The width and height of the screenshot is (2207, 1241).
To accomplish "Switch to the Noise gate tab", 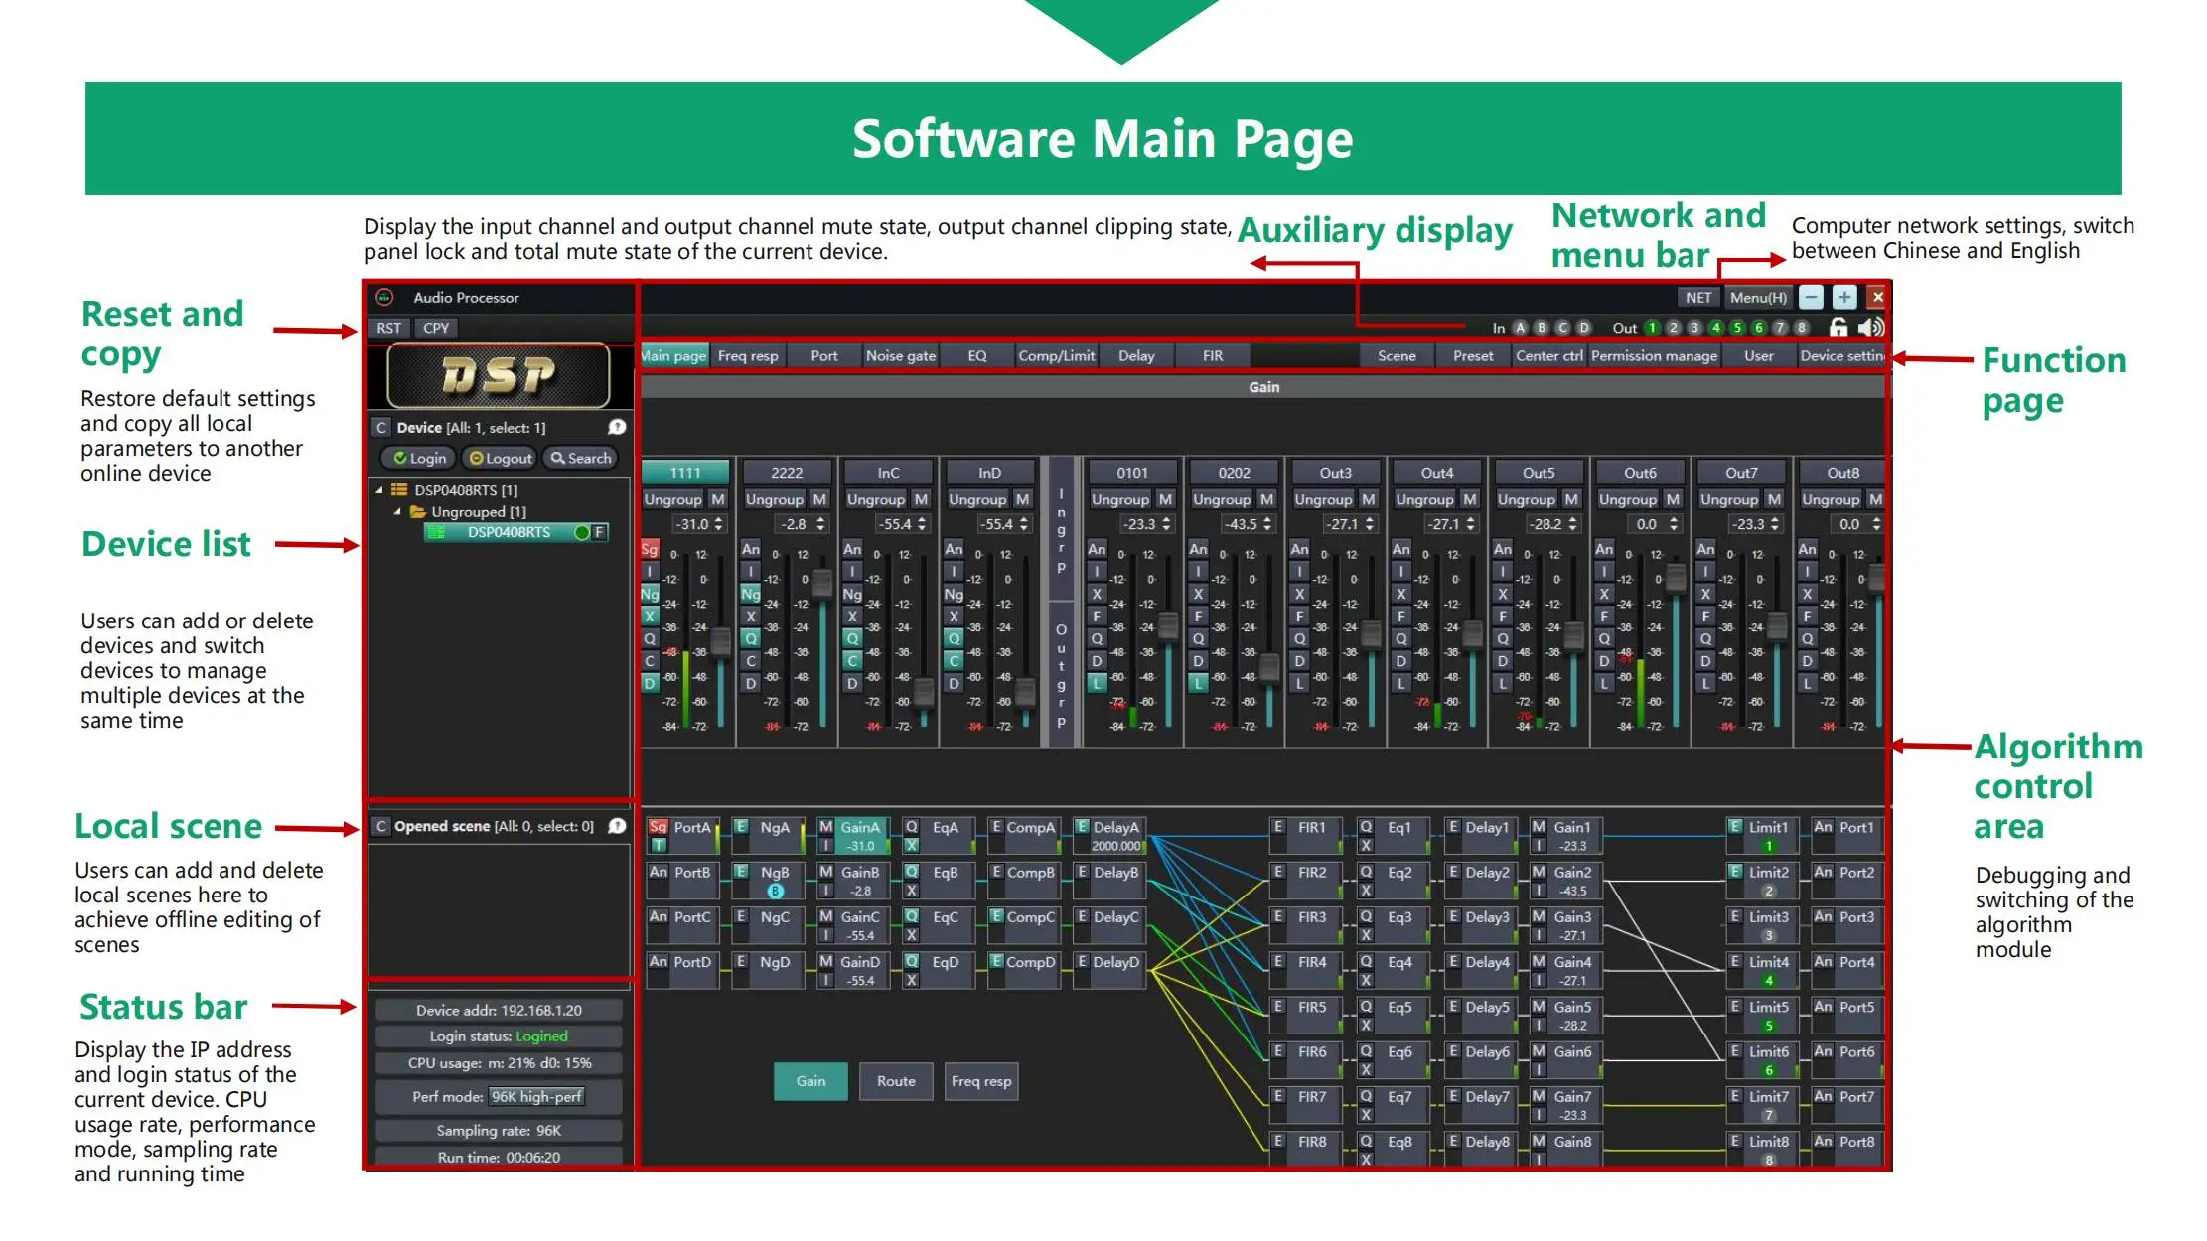I will click(900, 355).
